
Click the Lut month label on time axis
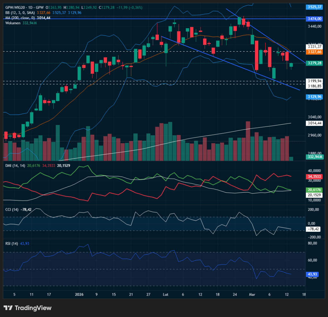166,294
